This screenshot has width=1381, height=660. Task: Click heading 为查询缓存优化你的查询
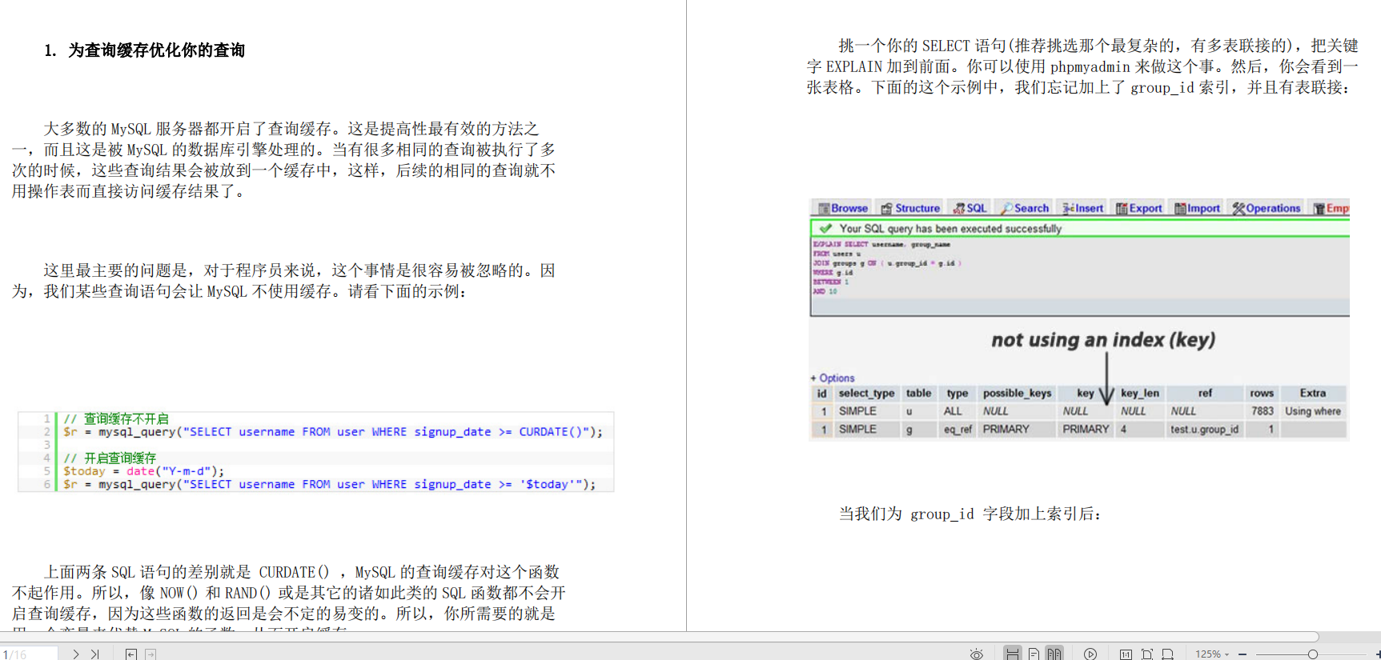tap(157, 50)
